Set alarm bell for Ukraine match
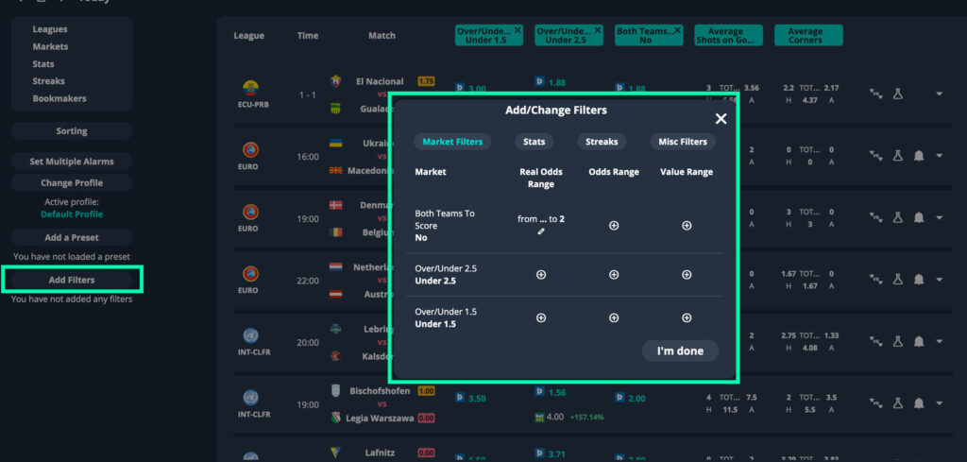Screen dimensions: 967x462 point(919,156)
